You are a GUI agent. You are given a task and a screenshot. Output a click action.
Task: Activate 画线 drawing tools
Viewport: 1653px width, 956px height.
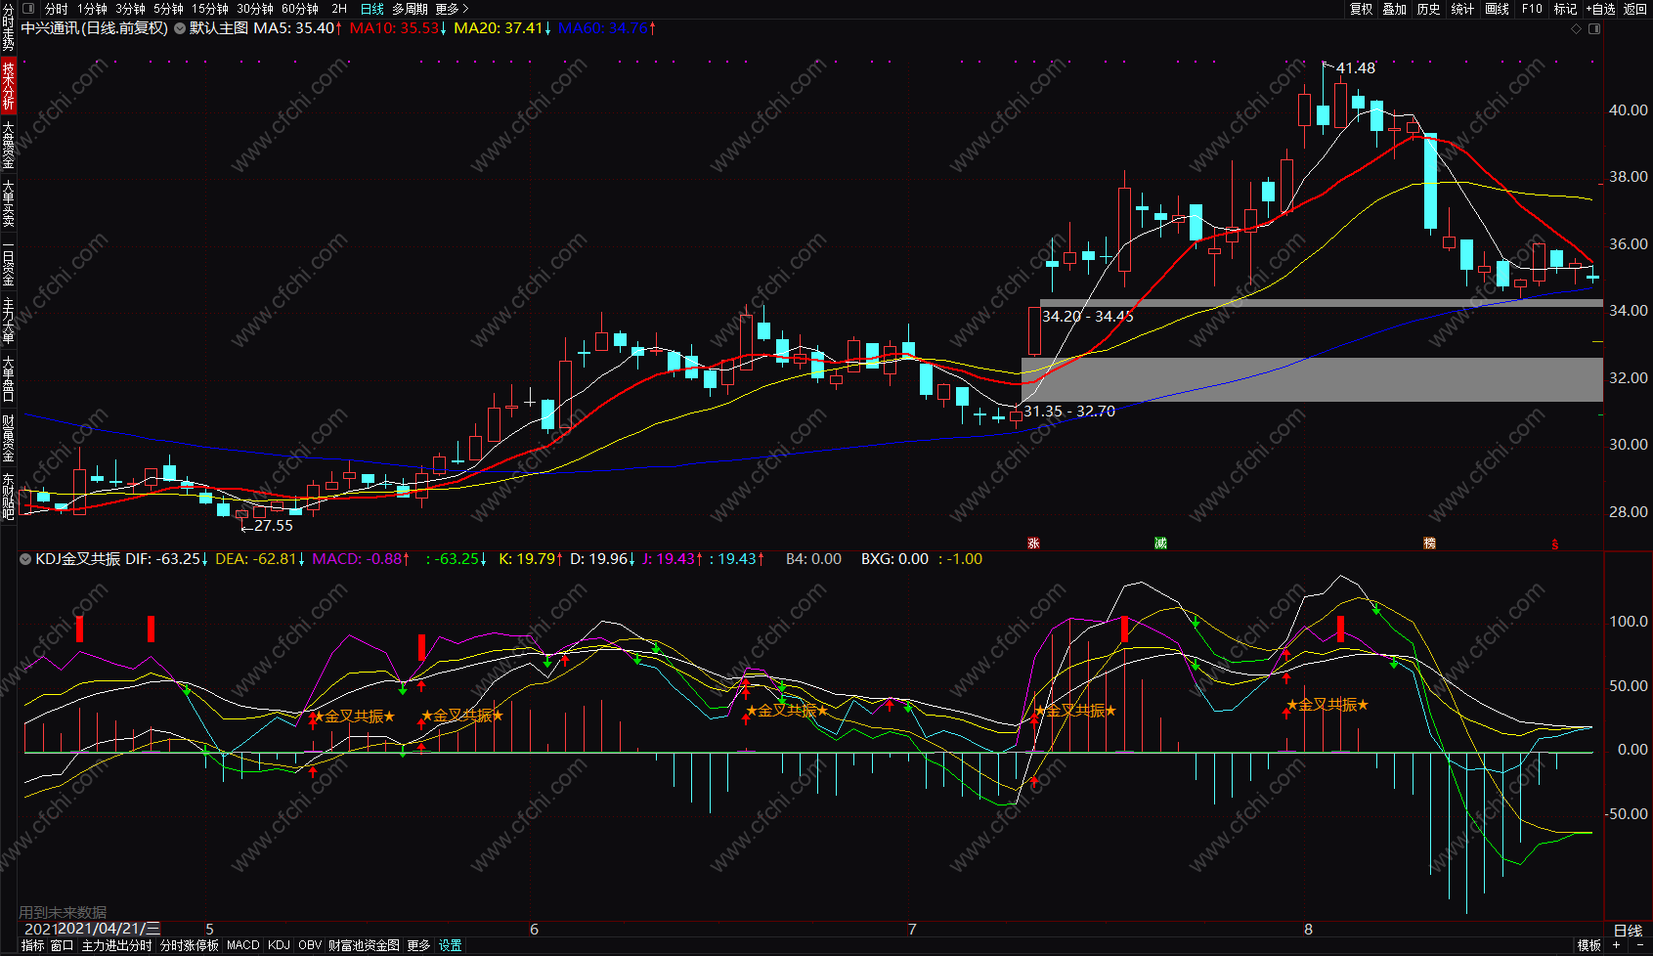point(1497,9)
